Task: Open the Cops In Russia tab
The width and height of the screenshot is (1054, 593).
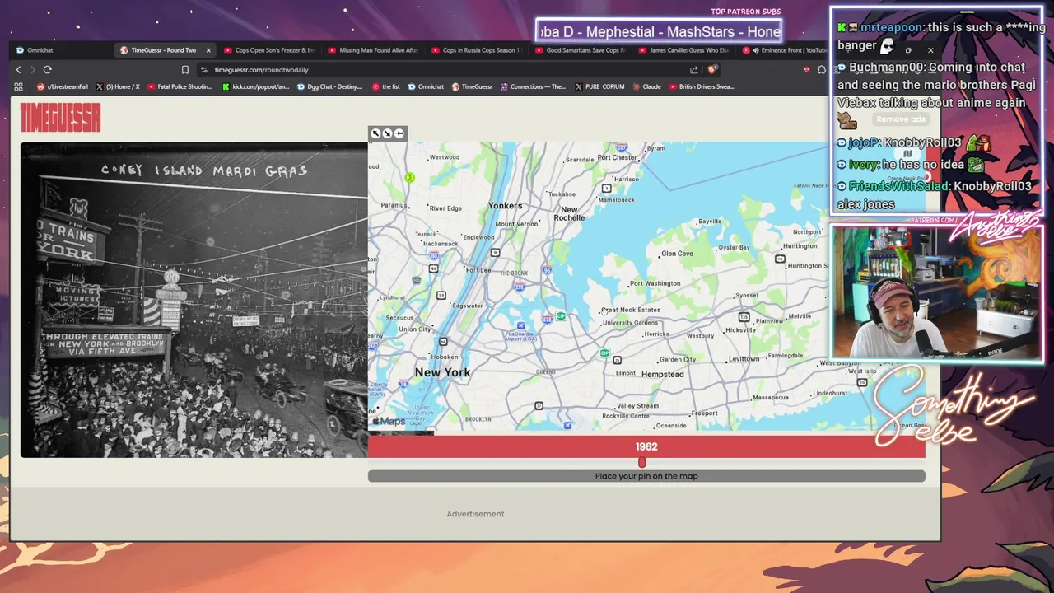Action: pos(475,50)
